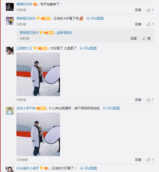Reply to 王甜甜大王's comment
This screenshot has width=159, height=172.
[x=138, y=100]
